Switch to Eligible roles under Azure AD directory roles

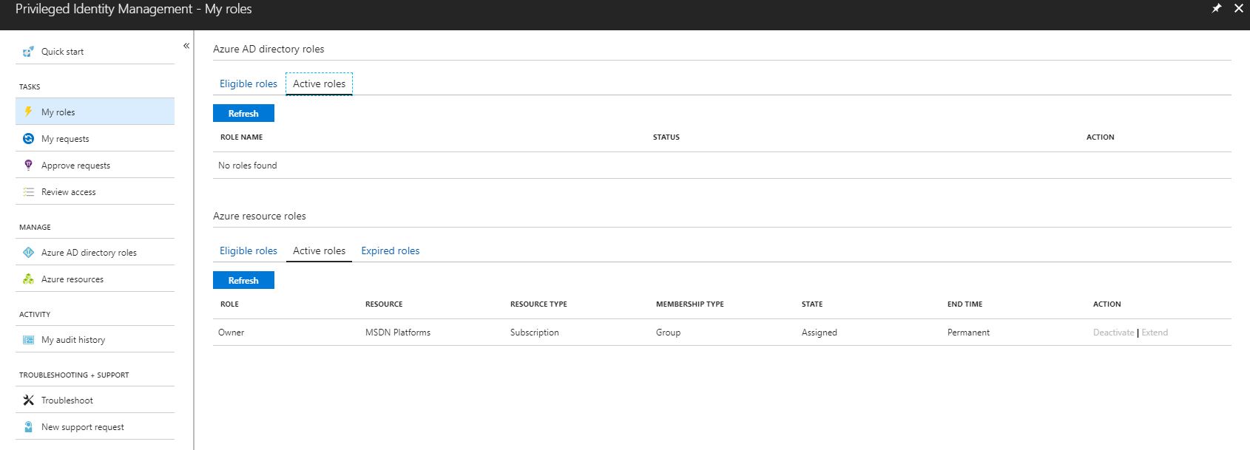(248, 84)
